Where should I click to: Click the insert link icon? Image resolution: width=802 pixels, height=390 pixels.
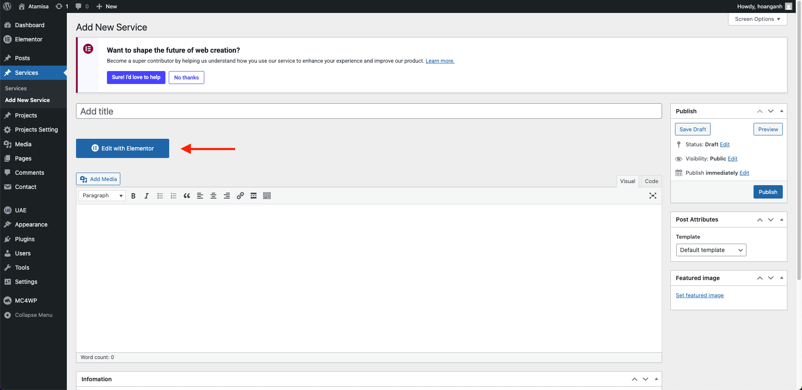[240, 196]
